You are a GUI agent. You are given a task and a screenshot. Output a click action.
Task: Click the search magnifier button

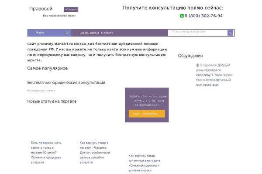(230, 33)
